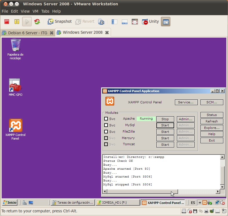Click the Refresh button in XAMPP
Screen dimensions: 228x216
(x=211, y=121)
